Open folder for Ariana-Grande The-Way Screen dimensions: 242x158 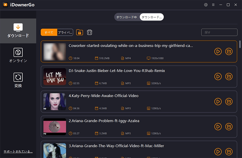pos(229,152)
